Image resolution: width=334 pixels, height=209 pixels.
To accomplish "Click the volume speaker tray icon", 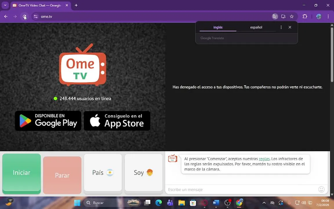I will click(304, 203).
